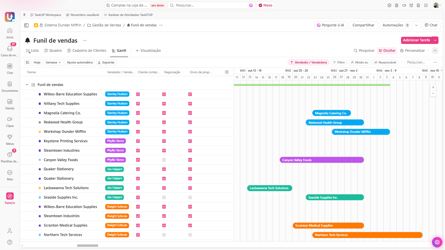Click the add column plus icon
445x250 pixels.
pos(227,72)
